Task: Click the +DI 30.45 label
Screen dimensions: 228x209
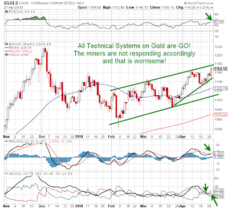Action: pos(43,174)
